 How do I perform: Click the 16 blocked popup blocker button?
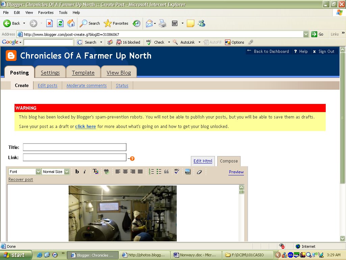pos(128,42)
